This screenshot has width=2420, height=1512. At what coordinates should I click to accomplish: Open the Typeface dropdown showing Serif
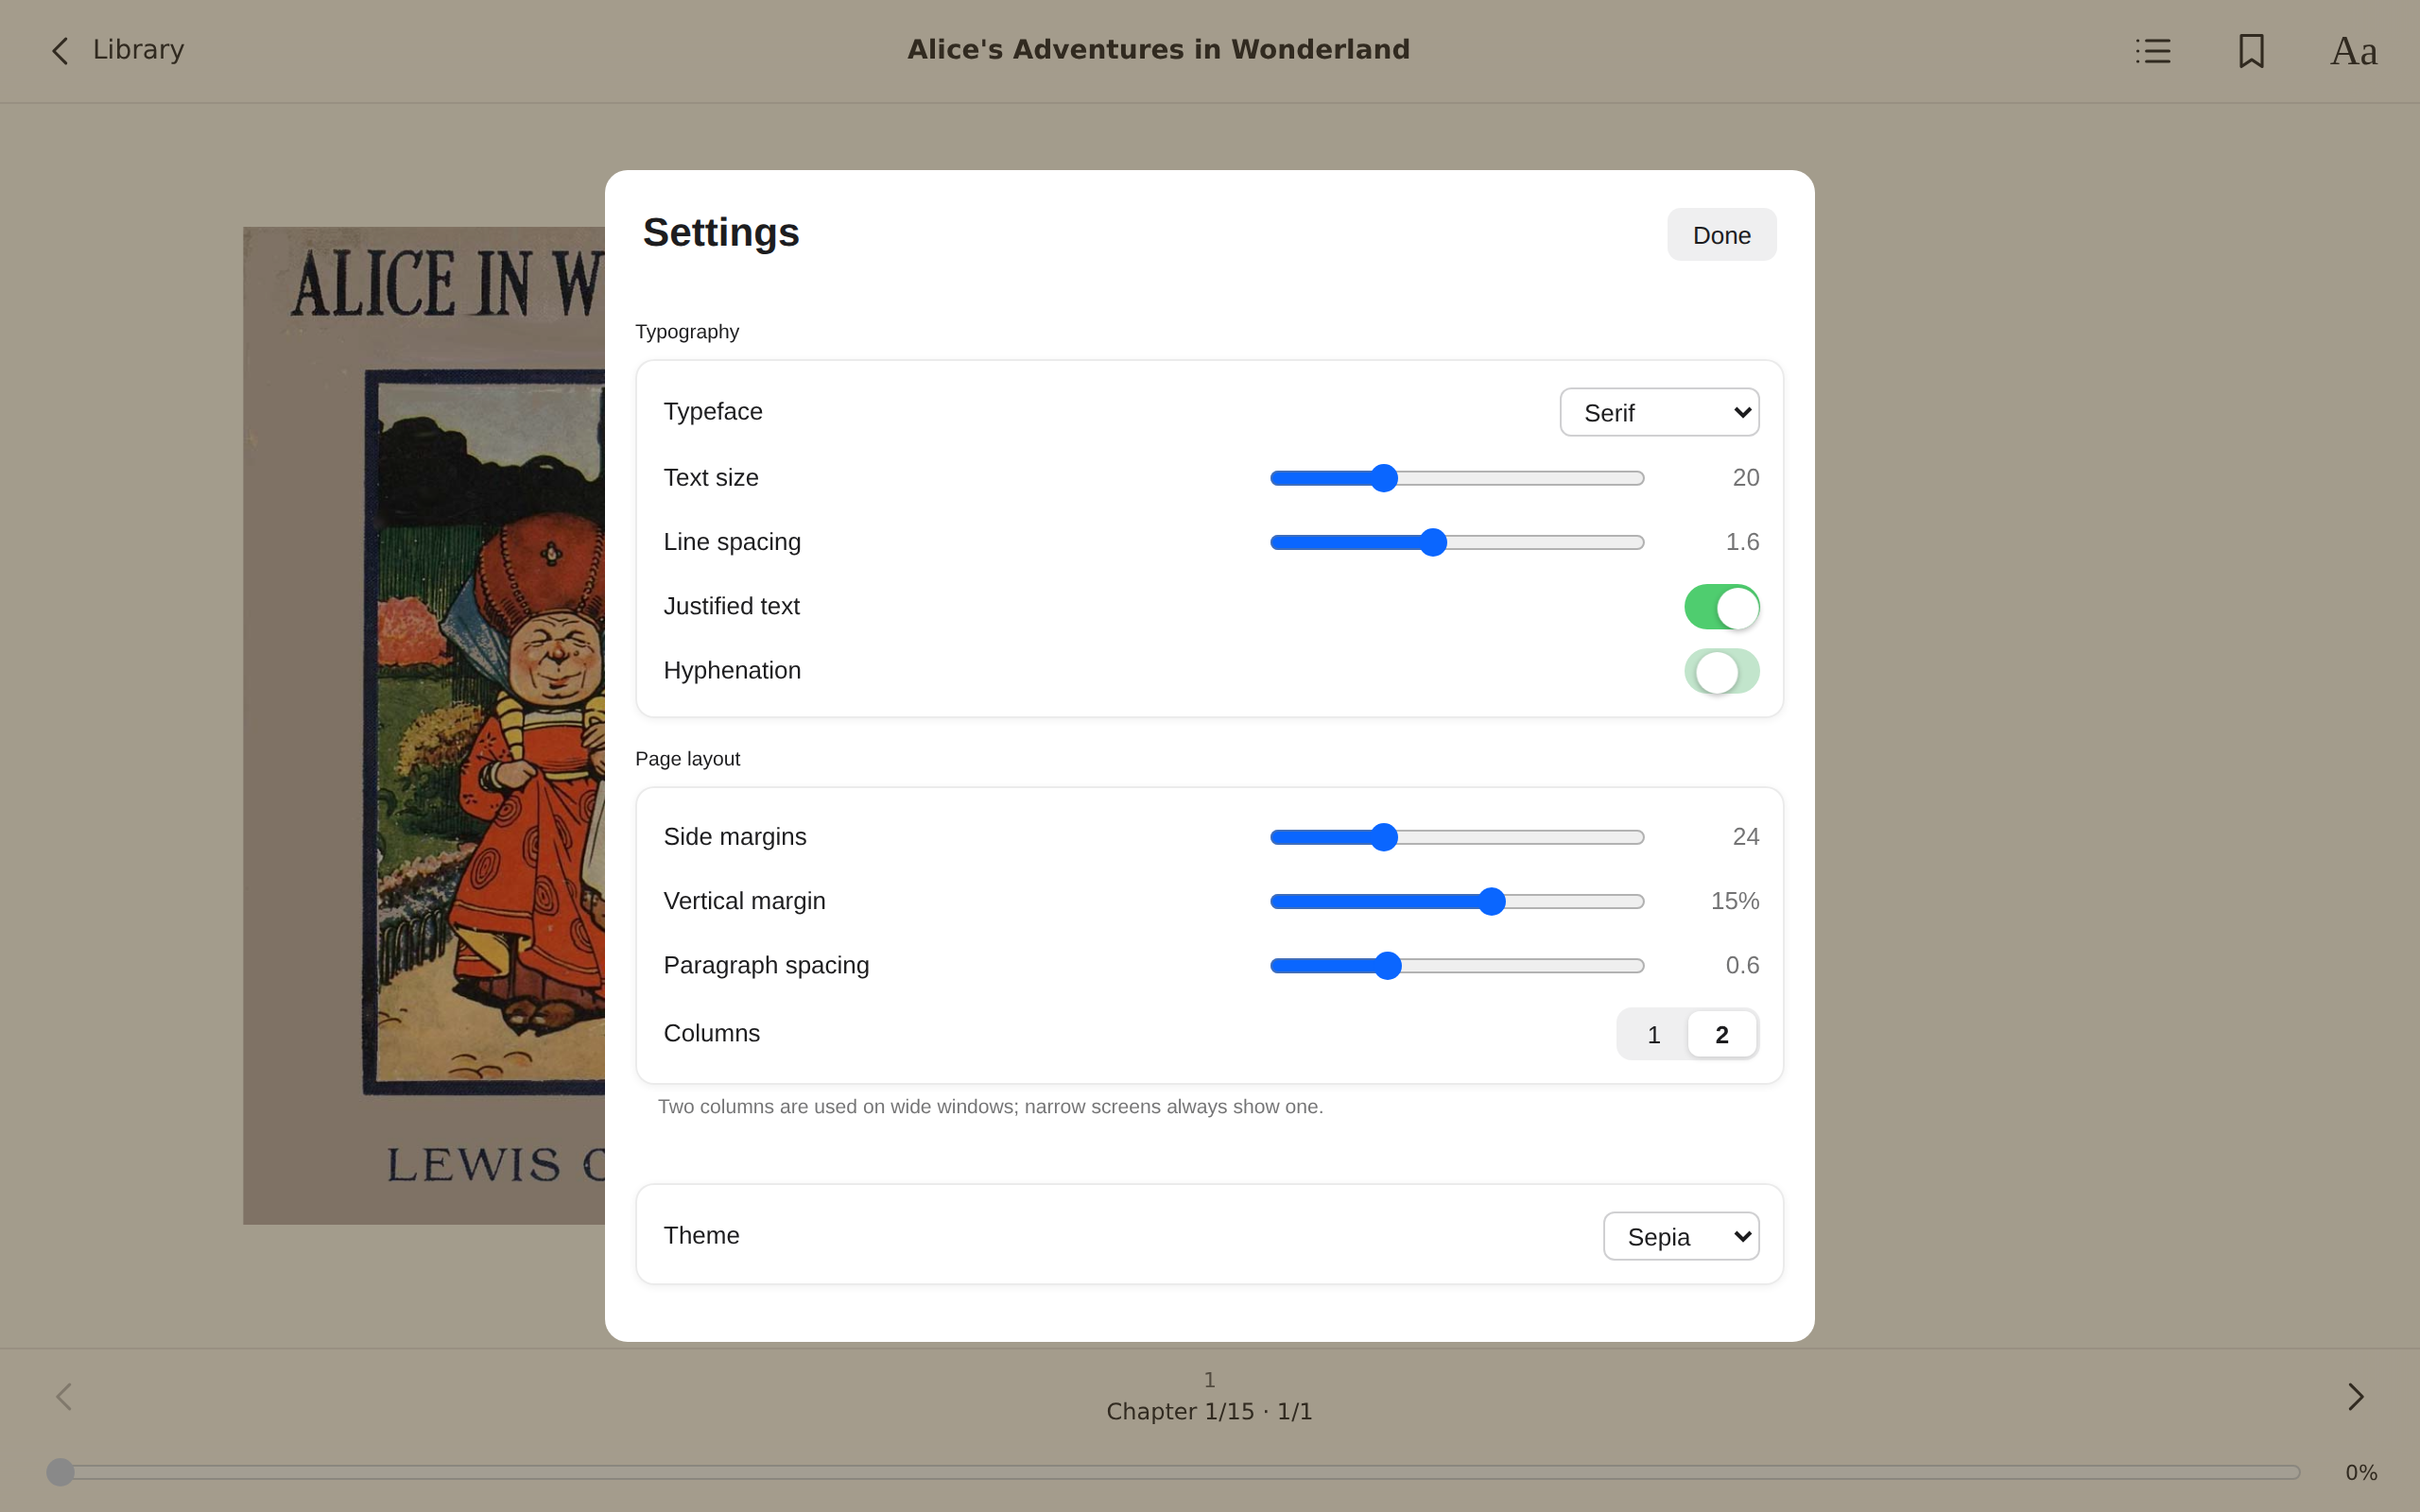(x=1659, y=412)
